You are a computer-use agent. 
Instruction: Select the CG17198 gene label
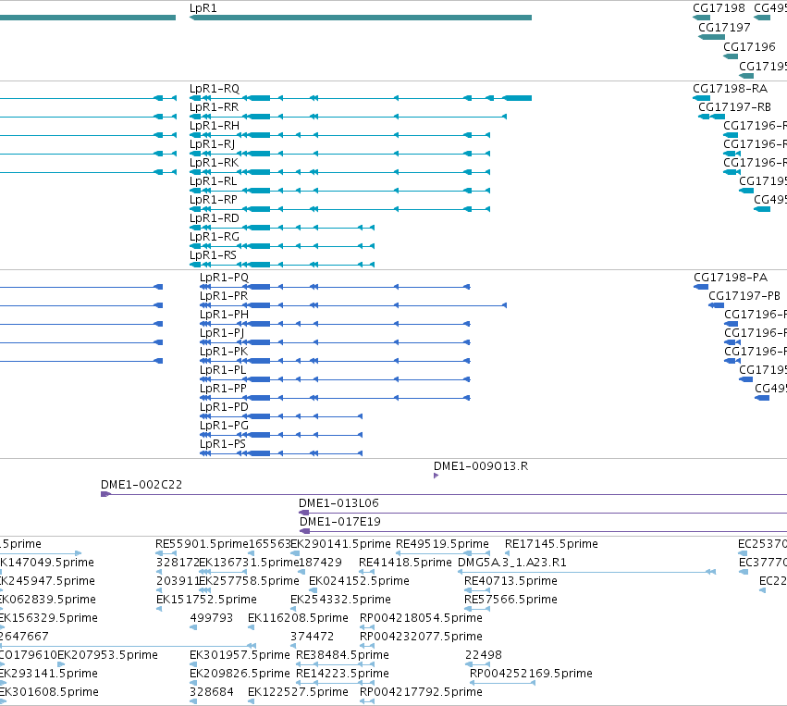pyautogui.click(x=719, y=8)
